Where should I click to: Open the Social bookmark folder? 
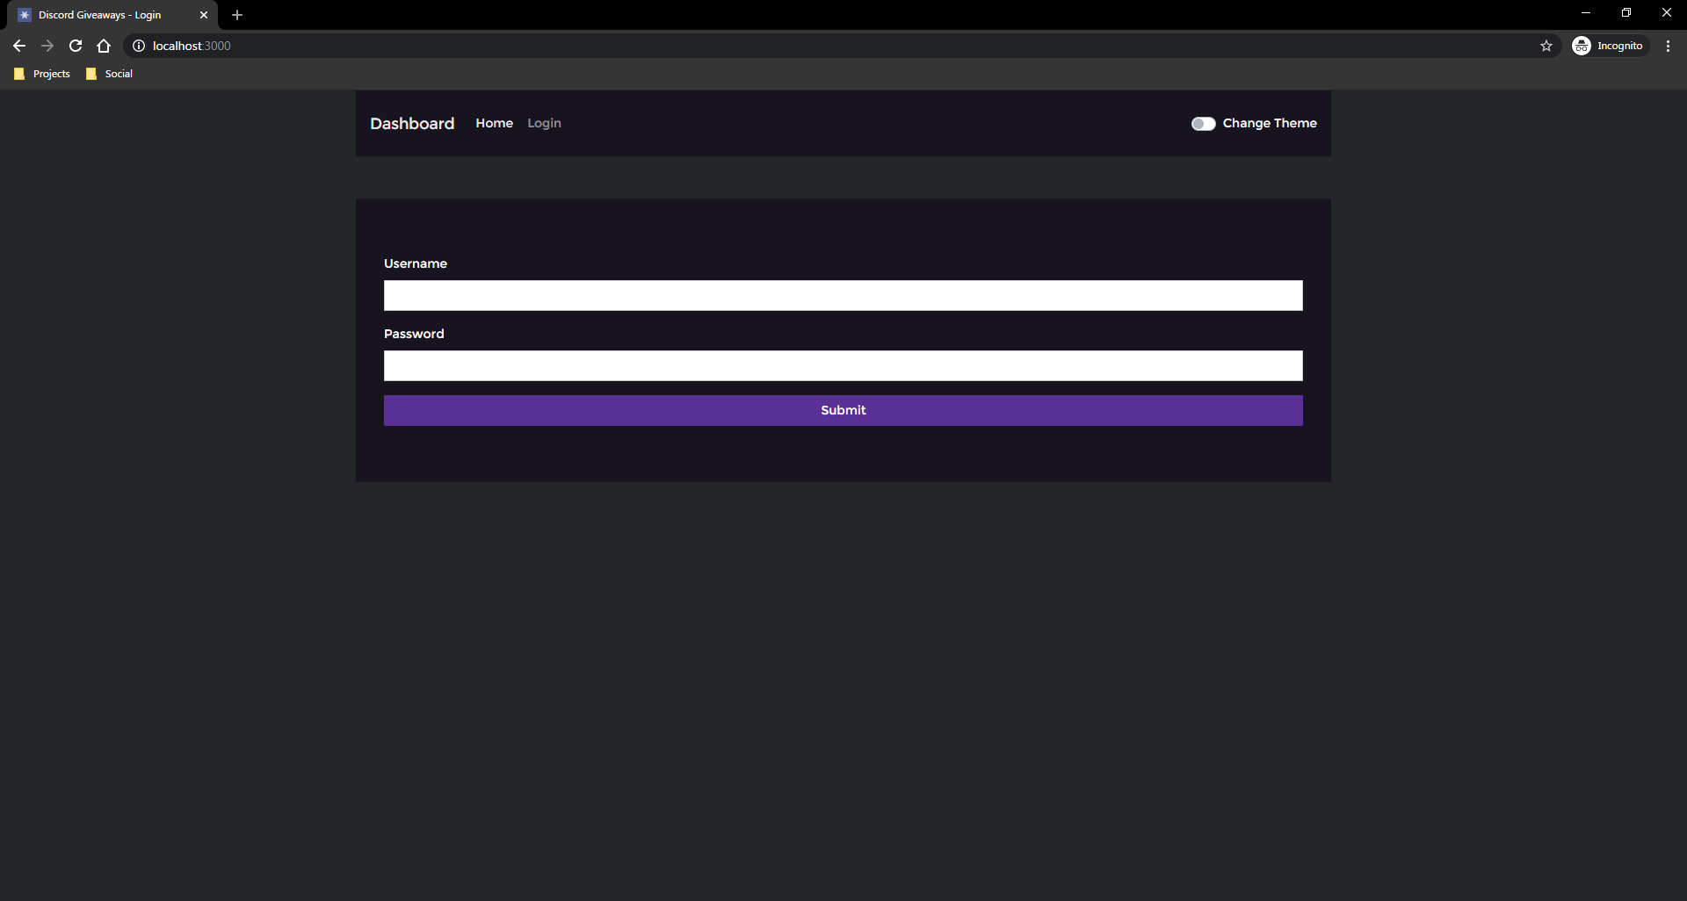point(110,74)
